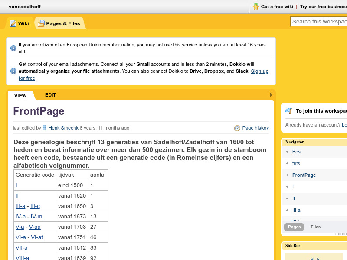
Task: Click inside the workspace search field
Action: (321, 22)
